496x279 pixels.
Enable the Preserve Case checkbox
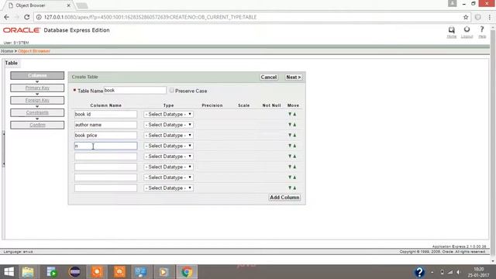point(172,91)
